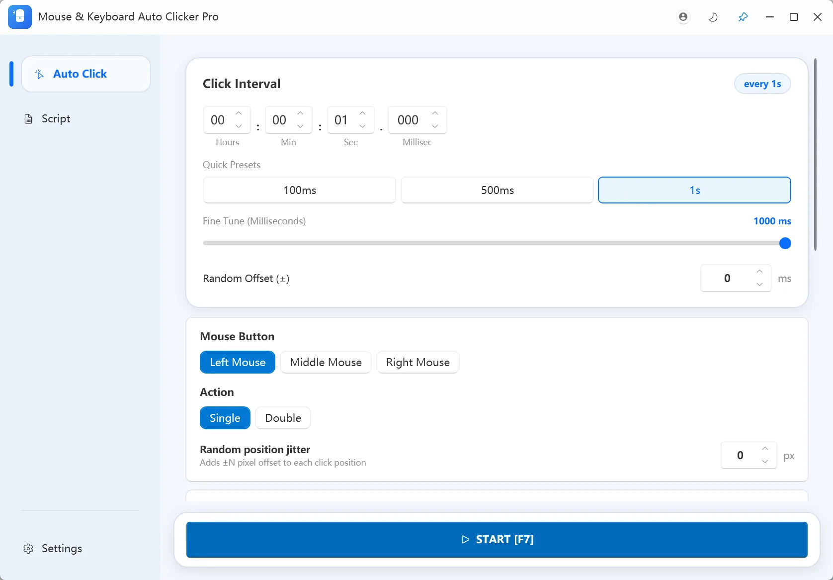Screen dimensions: 833x580
Task: Open the Auto Click sidebar tab
Action: pos(86,74)
